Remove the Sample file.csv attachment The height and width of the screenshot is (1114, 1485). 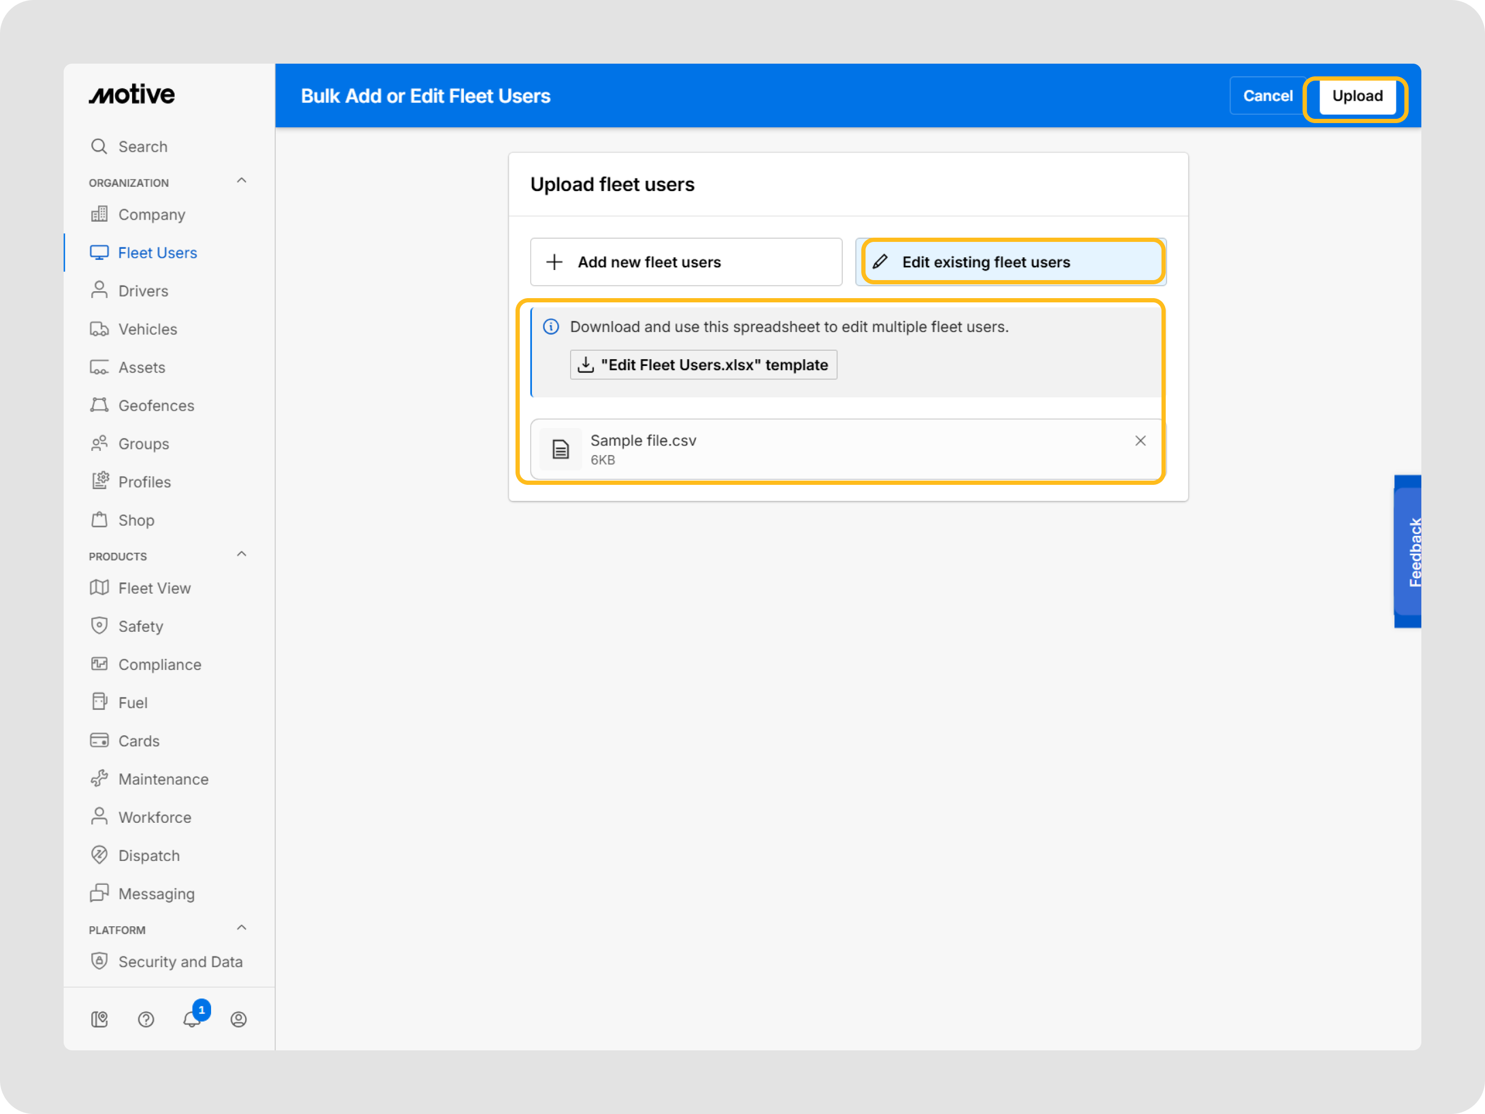(1140, 440)
